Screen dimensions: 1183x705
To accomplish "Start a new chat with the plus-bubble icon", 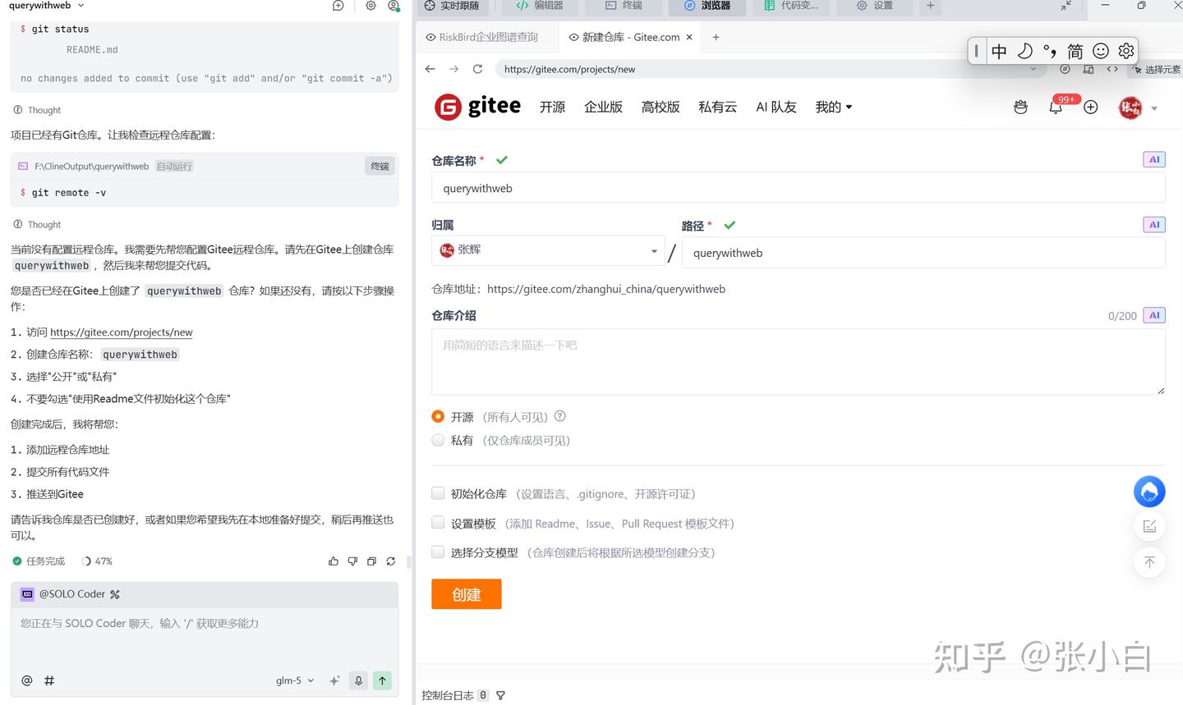I will pyautogui.click(x=338, y=6).
